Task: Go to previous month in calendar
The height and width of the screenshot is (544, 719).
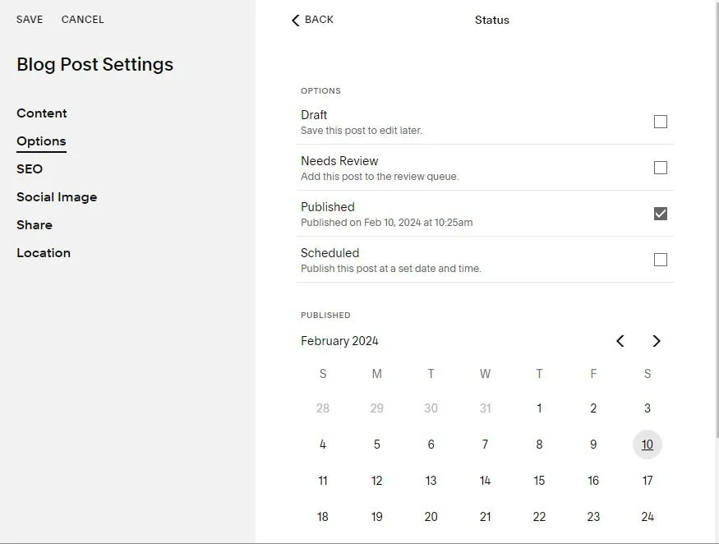Action: click(x=620, y=341)
